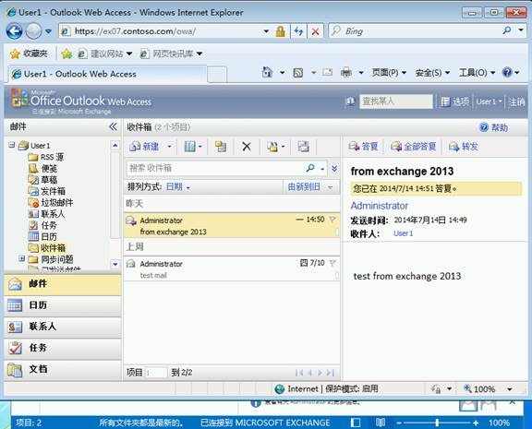The image size is (532, 429).
Task: Open the zoom 100% dropdown in status bar
Action: 509,389
